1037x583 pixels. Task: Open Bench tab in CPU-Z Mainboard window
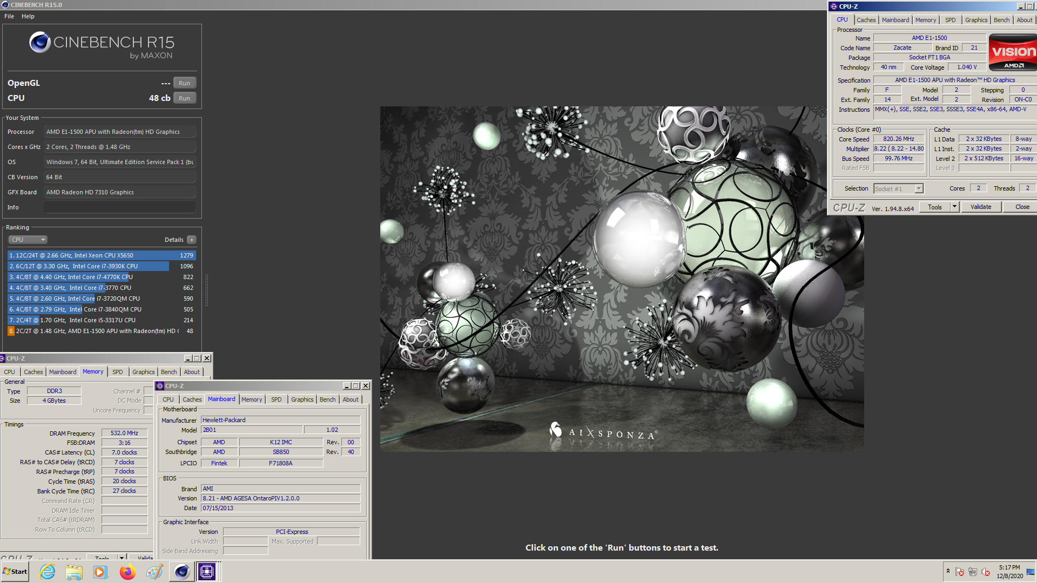(327, 399)
